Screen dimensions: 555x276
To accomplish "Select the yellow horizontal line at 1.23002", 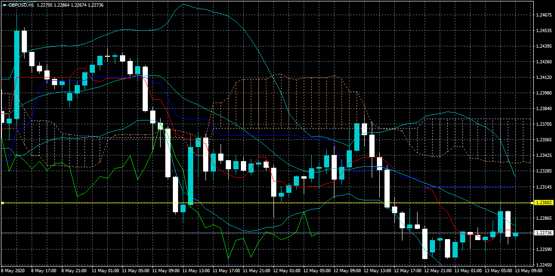I will coord(267,203).
